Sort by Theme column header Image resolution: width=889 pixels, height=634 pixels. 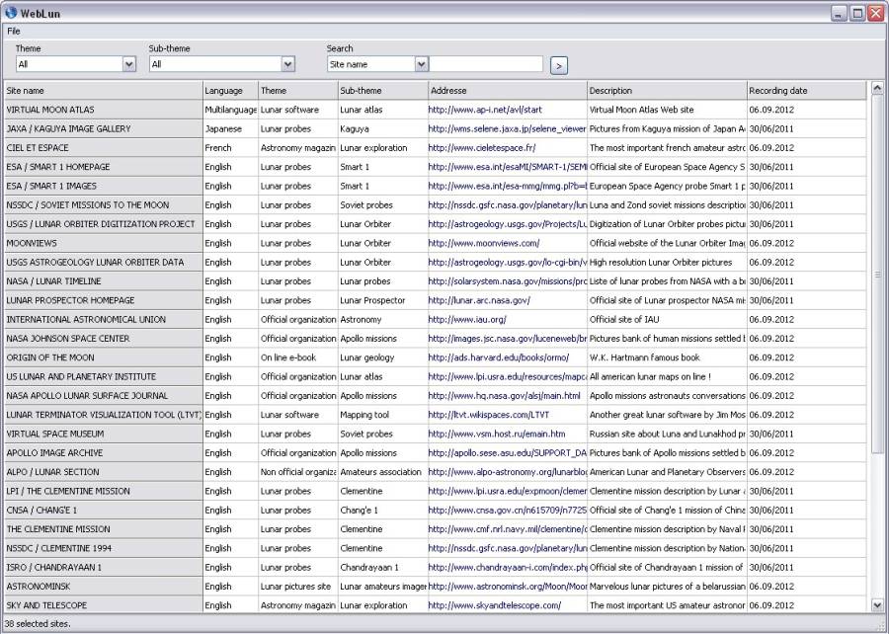[x=297, y=91]
